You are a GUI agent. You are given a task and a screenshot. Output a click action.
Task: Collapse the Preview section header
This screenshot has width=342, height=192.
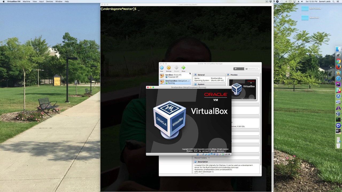pos(243,75)
